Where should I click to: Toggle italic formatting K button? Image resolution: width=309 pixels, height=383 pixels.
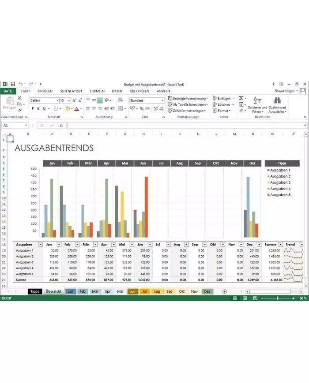[38, 108]
